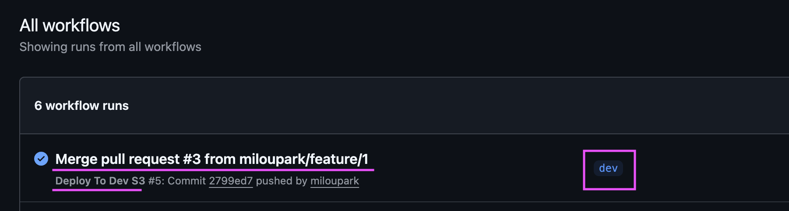Filter runs by the dev branch badge
This screenshot has height=211, width=789.
pyautogui.click(x=608, y=168)
